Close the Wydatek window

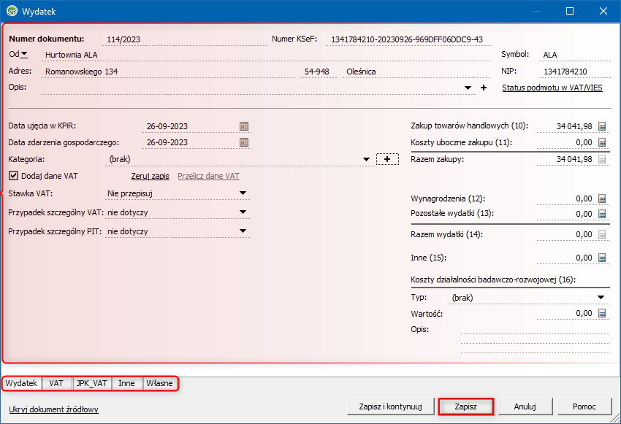[603, 11]
